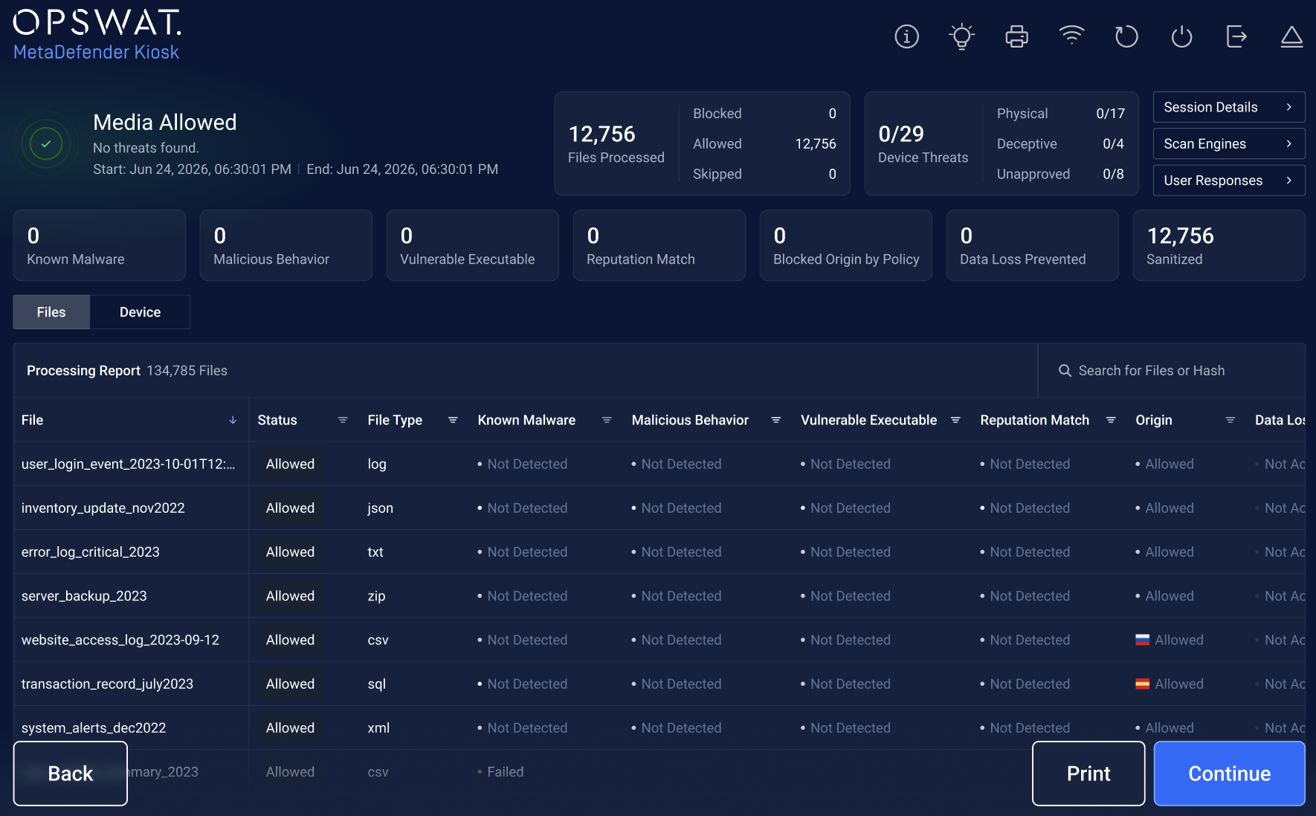Click the OPSWAT MetaDefender Kiosk logo
Viewport: 1316px width, 816px height.
97,34
